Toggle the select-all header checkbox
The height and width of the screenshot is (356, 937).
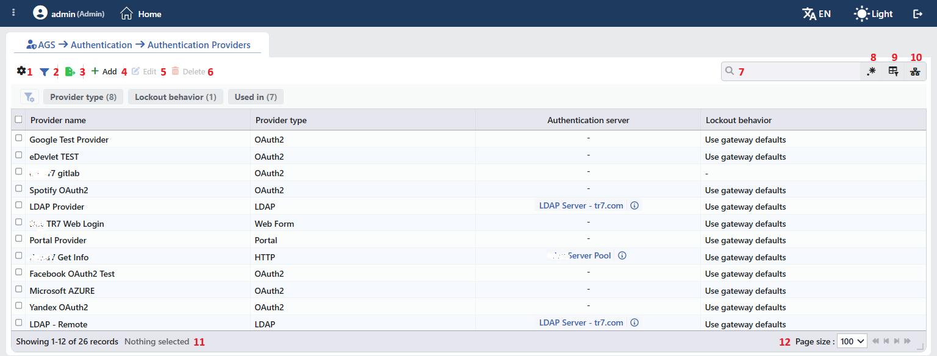click(x=18, y=119)
